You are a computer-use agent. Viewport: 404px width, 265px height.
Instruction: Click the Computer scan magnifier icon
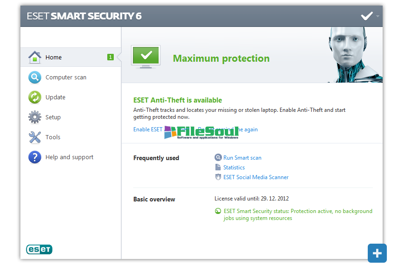[35, 78]
